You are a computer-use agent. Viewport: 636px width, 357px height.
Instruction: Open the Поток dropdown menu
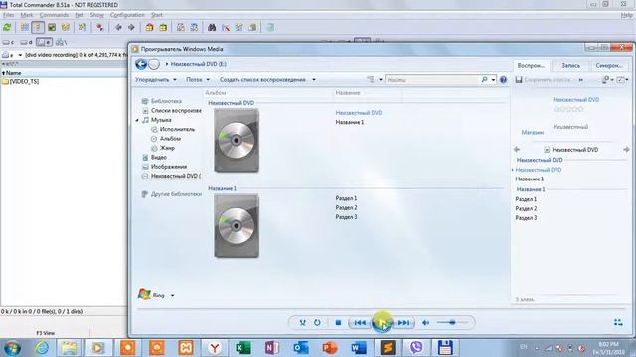tap(198, 80)
